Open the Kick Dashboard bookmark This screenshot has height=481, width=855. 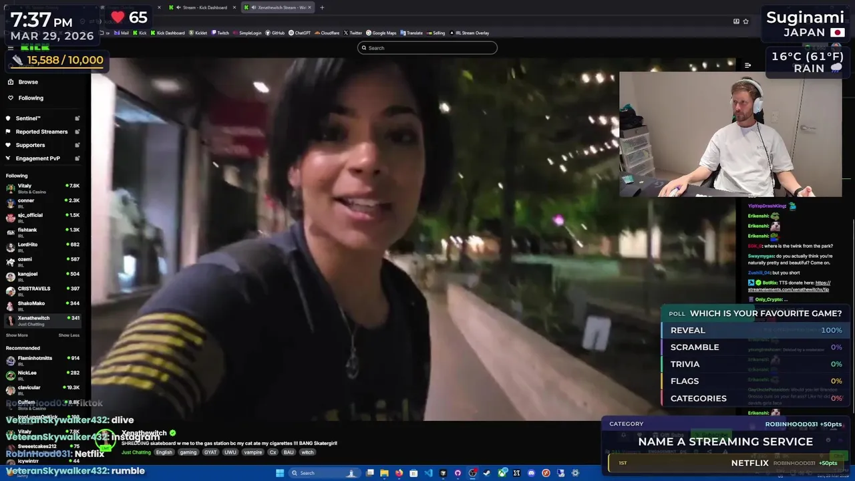point(168,33)
